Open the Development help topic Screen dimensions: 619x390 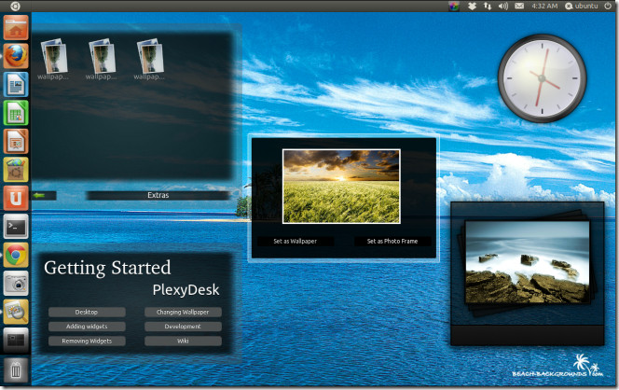pos(183,327)
